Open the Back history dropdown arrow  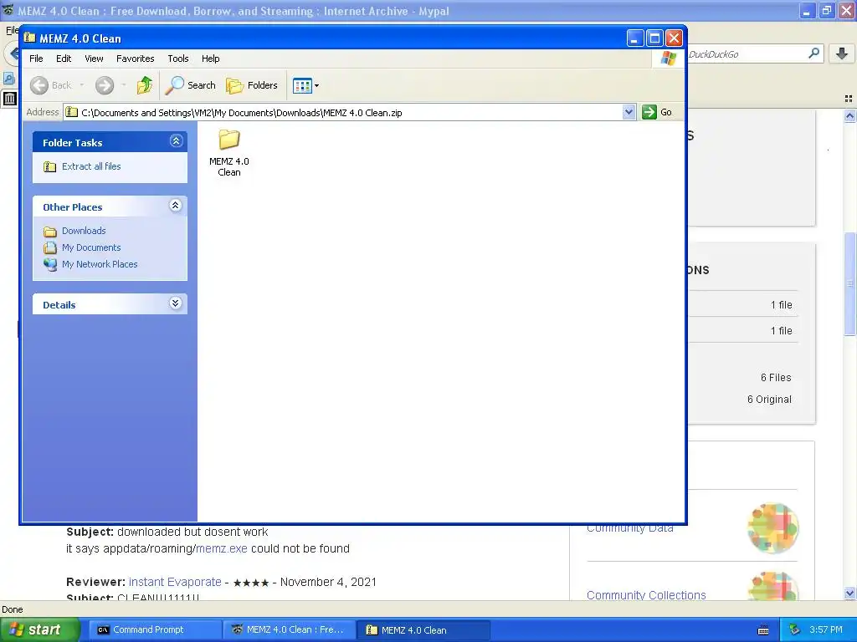[x=82, y=85]
